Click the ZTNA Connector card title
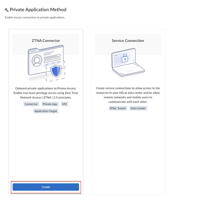 (x=46, y=40)
